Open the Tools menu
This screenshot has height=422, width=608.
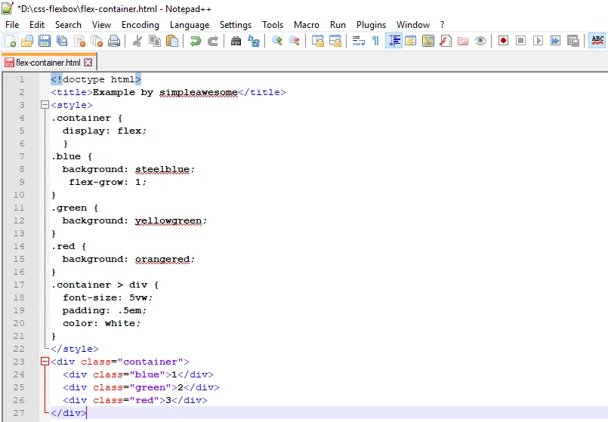273,25
